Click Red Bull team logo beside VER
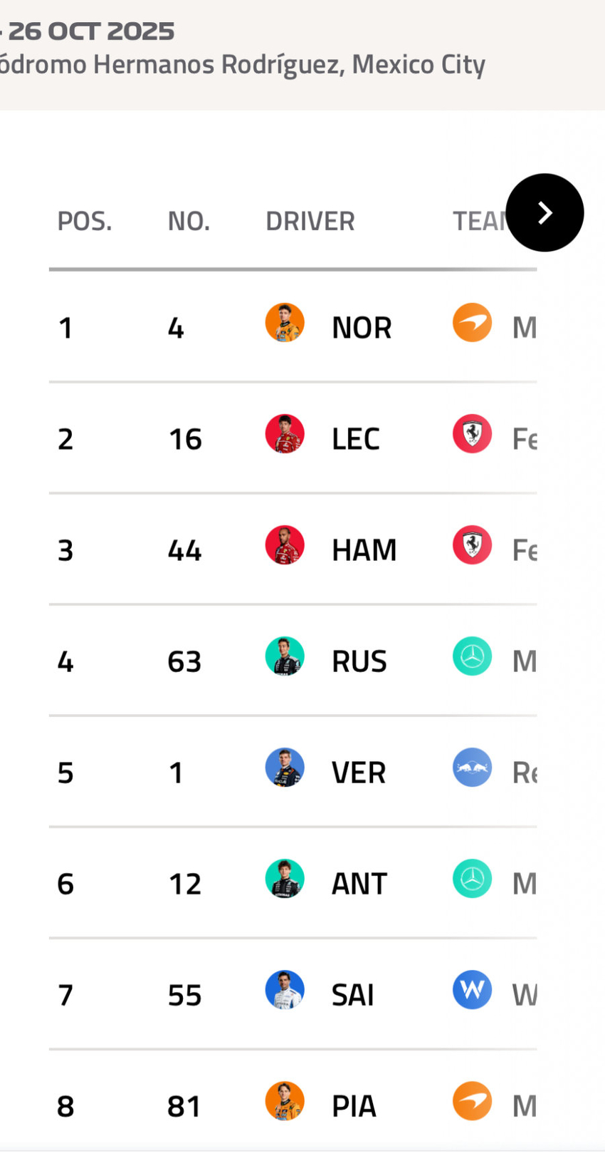Image resolution: width=605 pixels, height=1156 pixels. coord(472,768)
